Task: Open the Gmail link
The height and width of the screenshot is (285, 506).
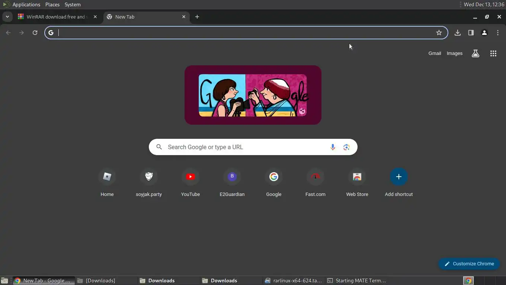Action: click(435, 53)
